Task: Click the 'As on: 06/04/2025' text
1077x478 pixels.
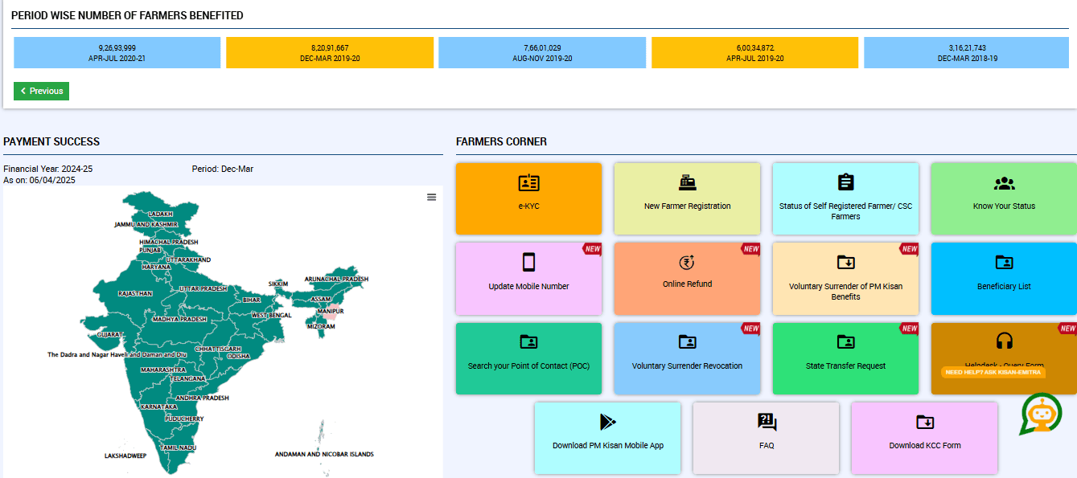Action: pos(39,180)
